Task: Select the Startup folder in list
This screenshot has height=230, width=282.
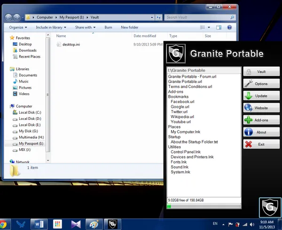Action: (x=174, y=137)
